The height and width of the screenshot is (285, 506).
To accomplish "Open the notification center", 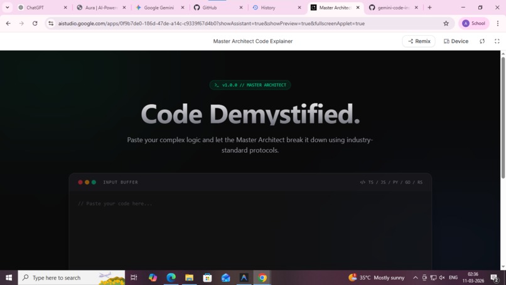I will (x=495, y=277).
